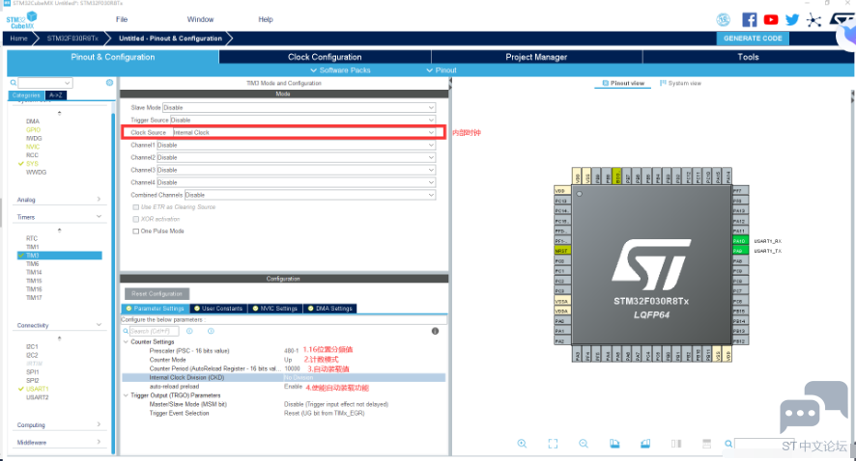Click the horizontal split view icon
This screenshot has height=461, width=856.
coord(707,444)
